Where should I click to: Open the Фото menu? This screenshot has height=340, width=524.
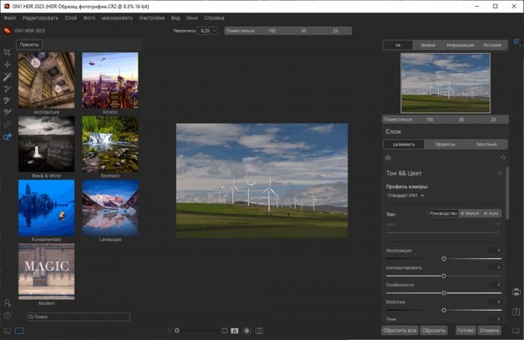pyautogui.click(x=89, y=18)
